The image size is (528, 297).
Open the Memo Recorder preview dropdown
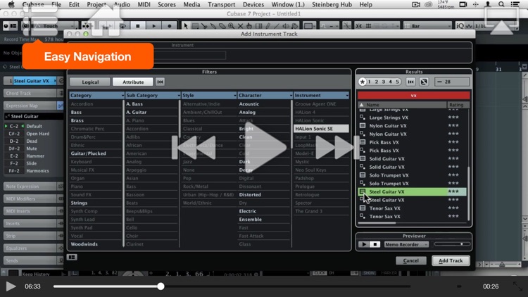(x=407, y=244)
